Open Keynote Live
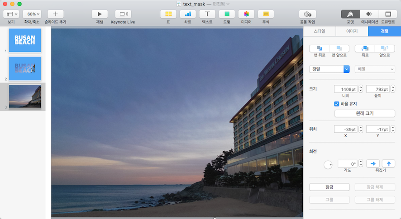The height and width of the screenshot is (219, 401). click(123, 14)
